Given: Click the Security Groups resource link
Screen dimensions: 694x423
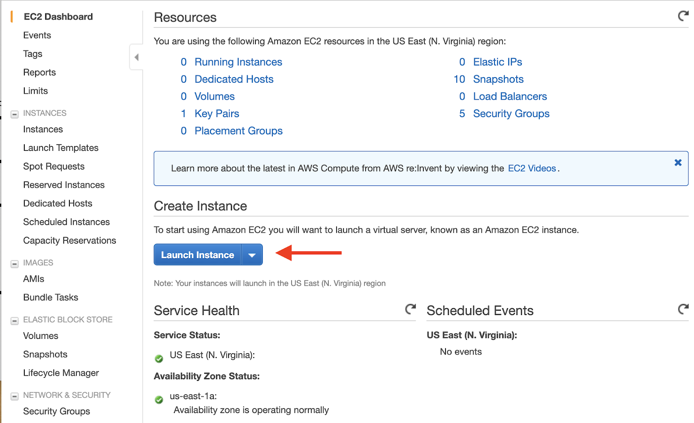Looking at the screenshot, I should [511, 114].
